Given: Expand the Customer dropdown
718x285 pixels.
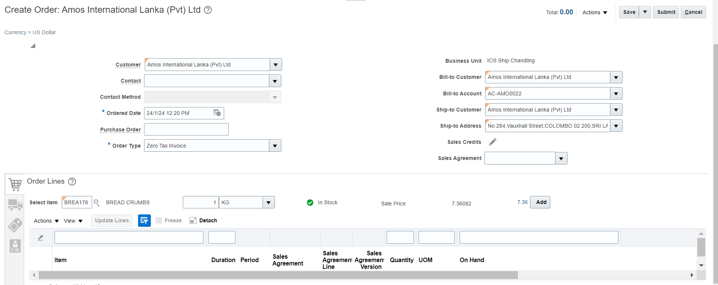Looking at the screenshot, I should tap(276, 65).
